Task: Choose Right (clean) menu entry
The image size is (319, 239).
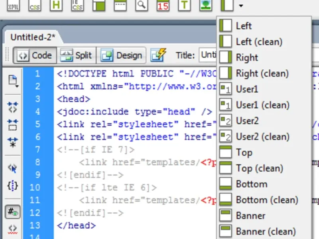Action: (264, 73)
